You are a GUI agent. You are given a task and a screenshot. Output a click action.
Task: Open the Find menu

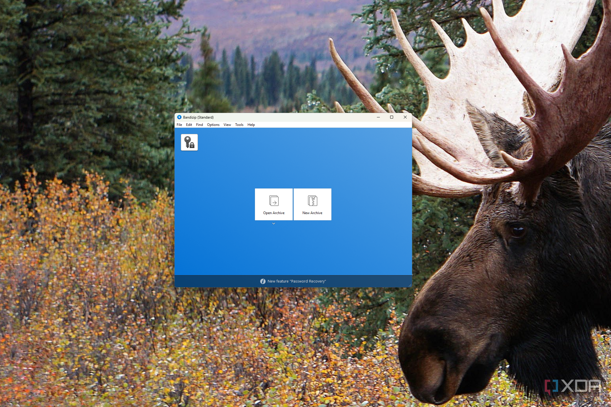200,125
